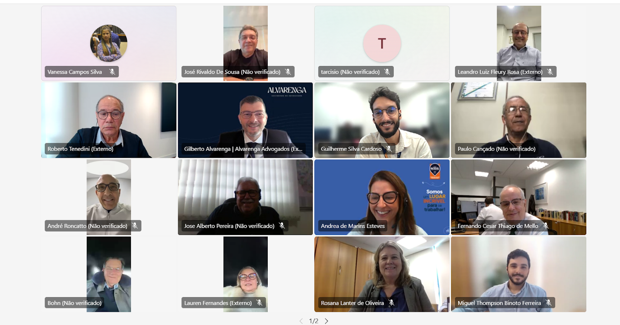Go to previous participants page chevron
Screen dimensions: 620x325
click(x=301, y=321)
